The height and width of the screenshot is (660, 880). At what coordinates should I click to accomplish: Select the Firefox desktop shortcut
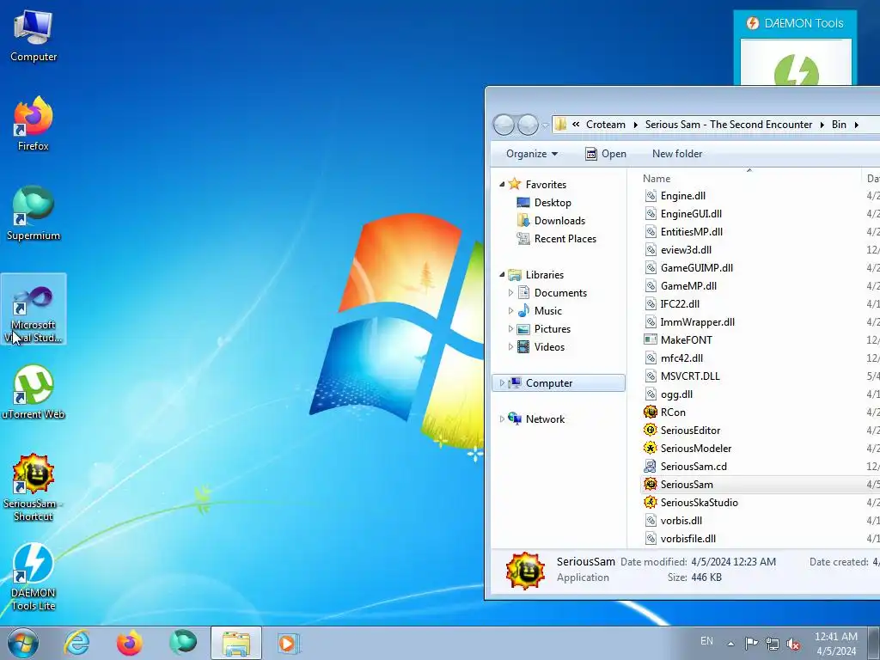34,124
